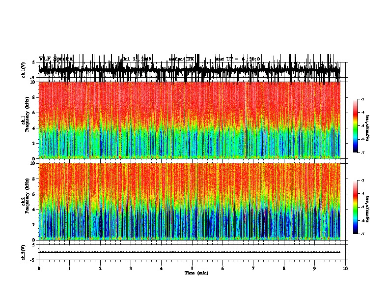Click the '-5' tick on ch.1 colorbar
This screenshot has height=301, width=389.
[362, 126]
